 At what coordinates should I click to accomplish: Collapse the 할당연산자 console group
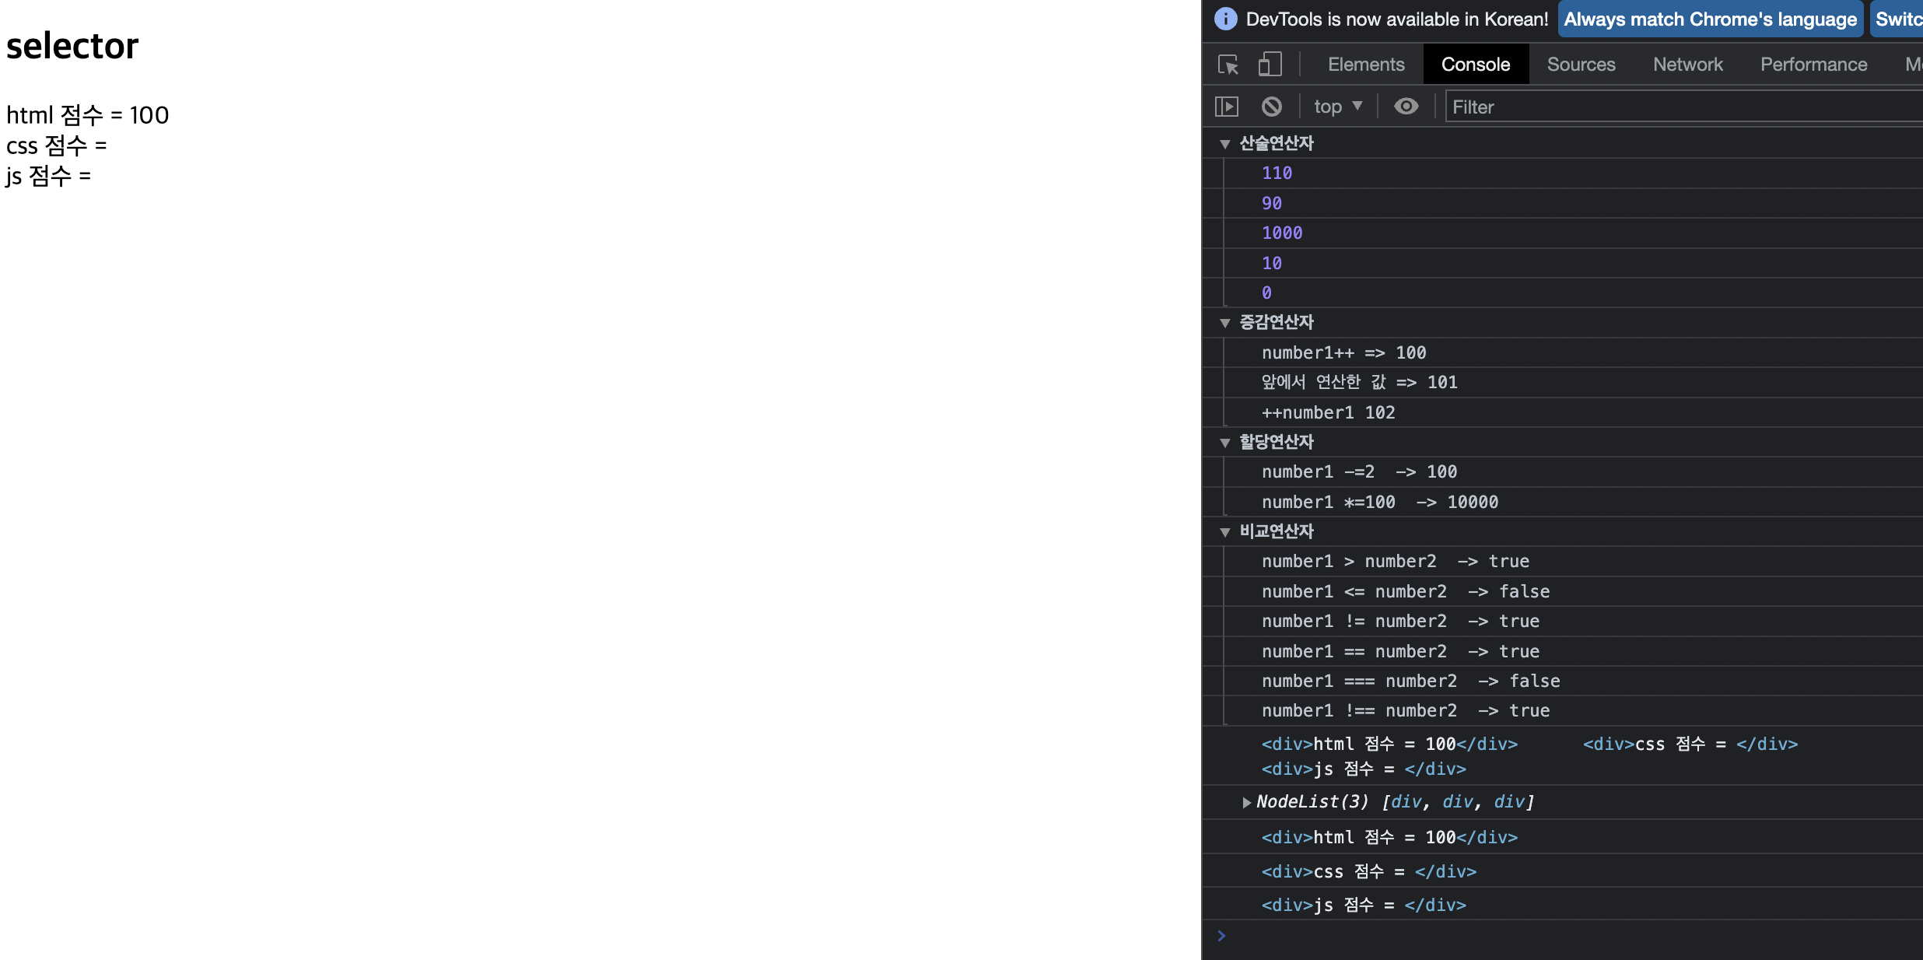[1225, 443]
